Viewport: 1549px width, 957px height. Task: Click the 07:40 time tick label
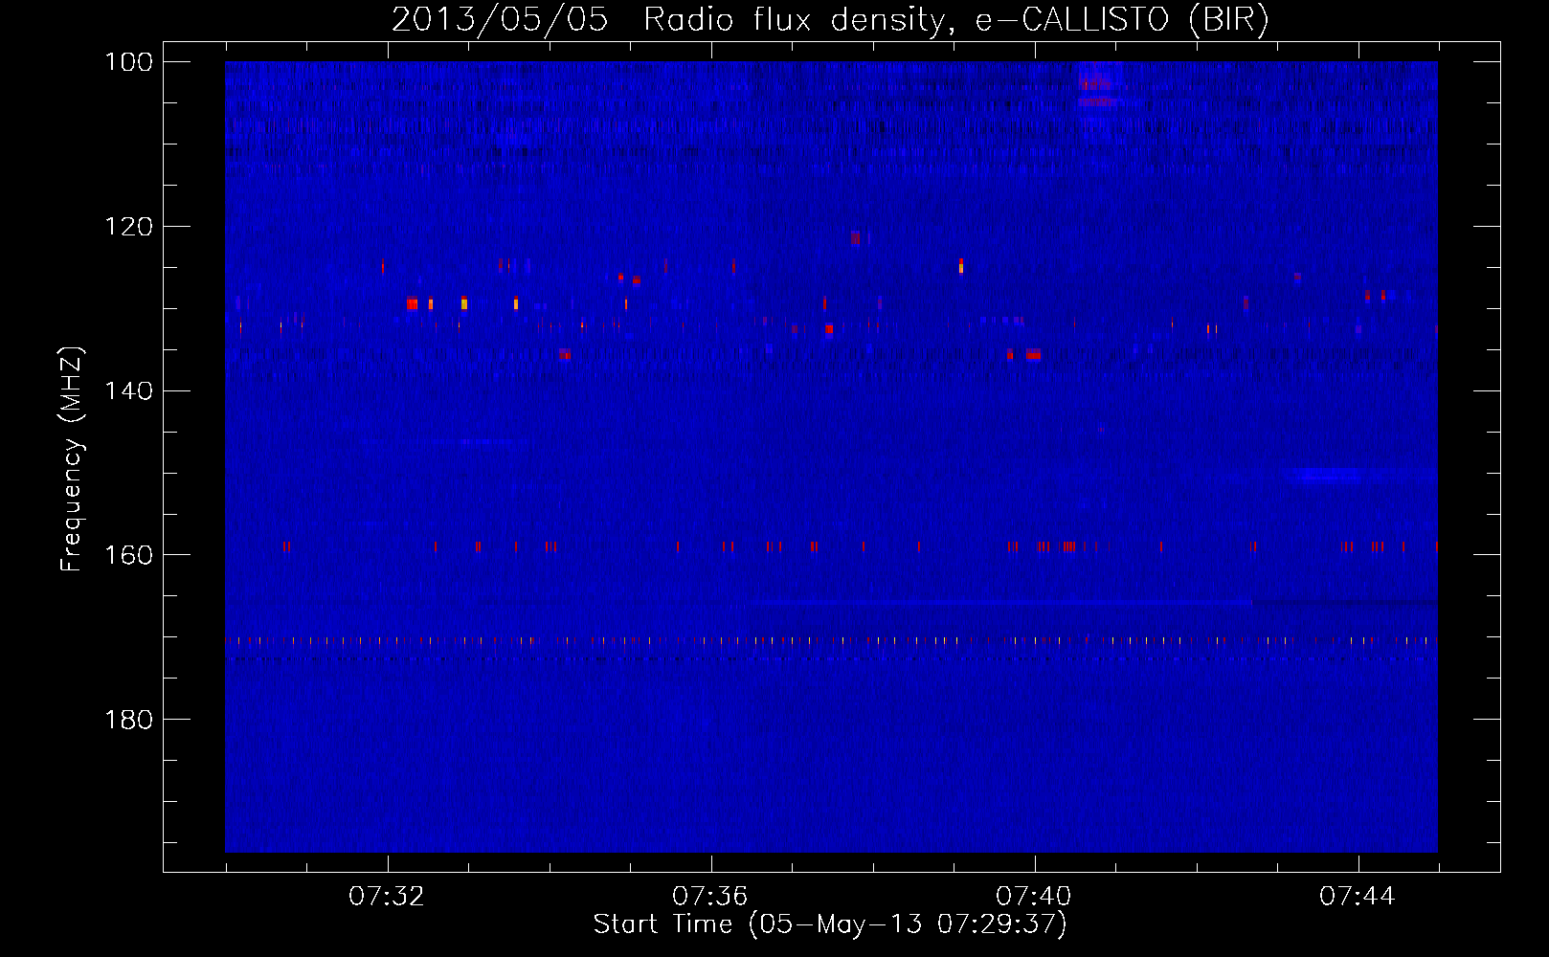point(1034,897)
